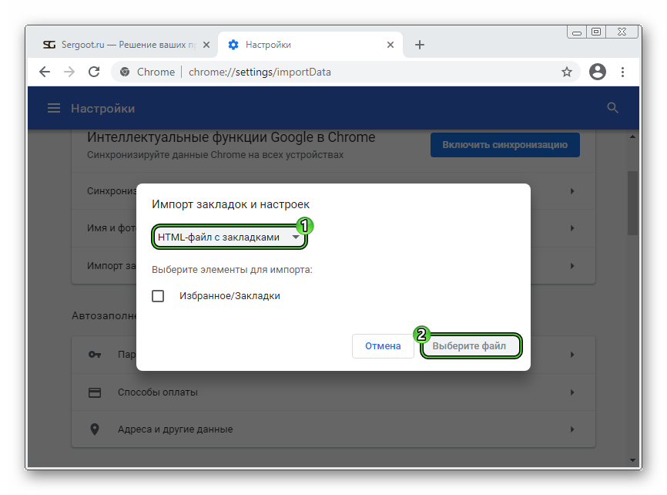The height and width of the screenshot is (495, 667).
Task: Open Способы оплаты settings row
Action: pyautogui.click(x=333, y=392)
